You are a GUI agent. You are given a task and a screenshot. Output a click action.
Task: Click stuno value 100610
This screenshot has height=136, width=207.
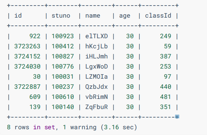click(63, 97)
